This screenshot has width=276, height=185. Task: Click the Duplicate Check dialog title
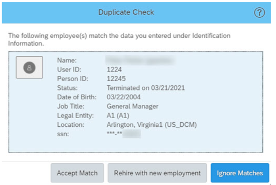(126, 12)
